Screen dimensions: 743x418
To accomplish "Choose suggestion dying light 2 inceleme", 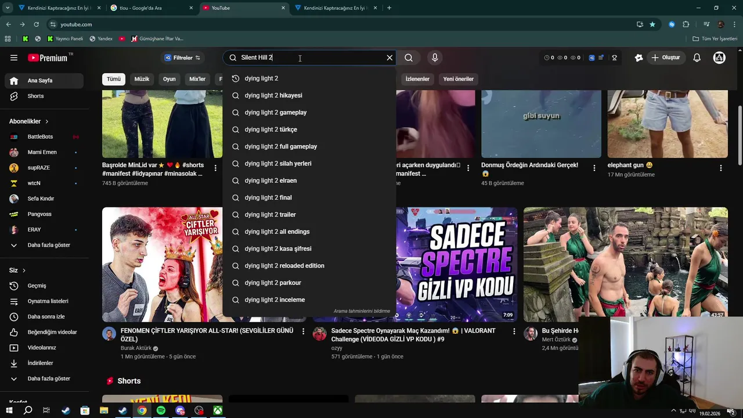I will click(309, 300).
